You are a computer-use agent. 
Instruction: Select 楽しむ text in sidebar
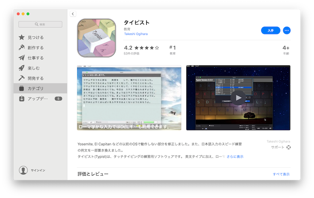point(34,68)
